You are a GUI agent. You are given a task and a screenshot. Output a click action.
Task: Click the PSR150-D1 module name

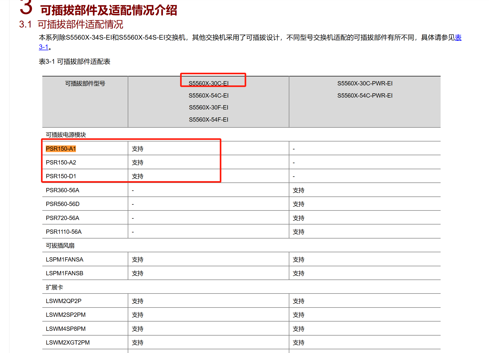tap(61, 176)
